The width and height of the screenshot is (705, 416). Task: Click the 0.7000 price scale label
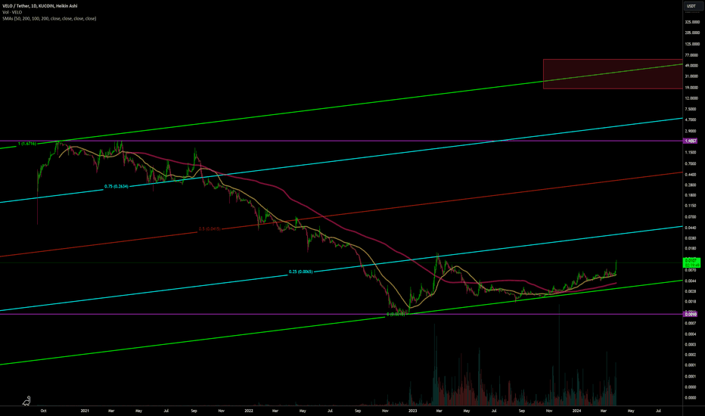pos(691,163)
